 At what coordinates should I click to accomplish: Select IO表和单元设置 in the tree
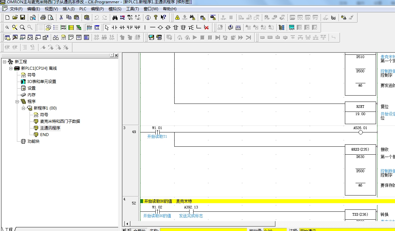[x=41, y=82]
